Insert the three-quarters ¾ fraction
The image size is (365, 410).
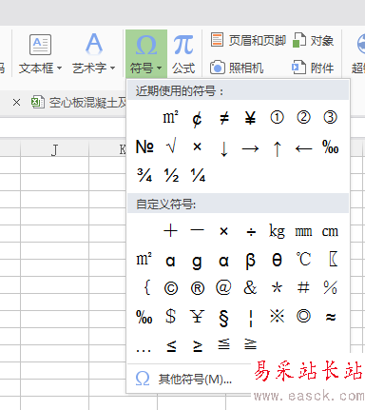pyautogui.click(x=144, y=175)
